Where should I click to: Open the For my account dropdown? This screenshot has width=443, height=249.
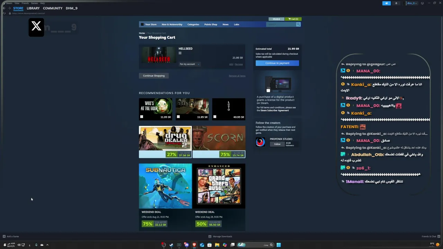click(189, 64)
